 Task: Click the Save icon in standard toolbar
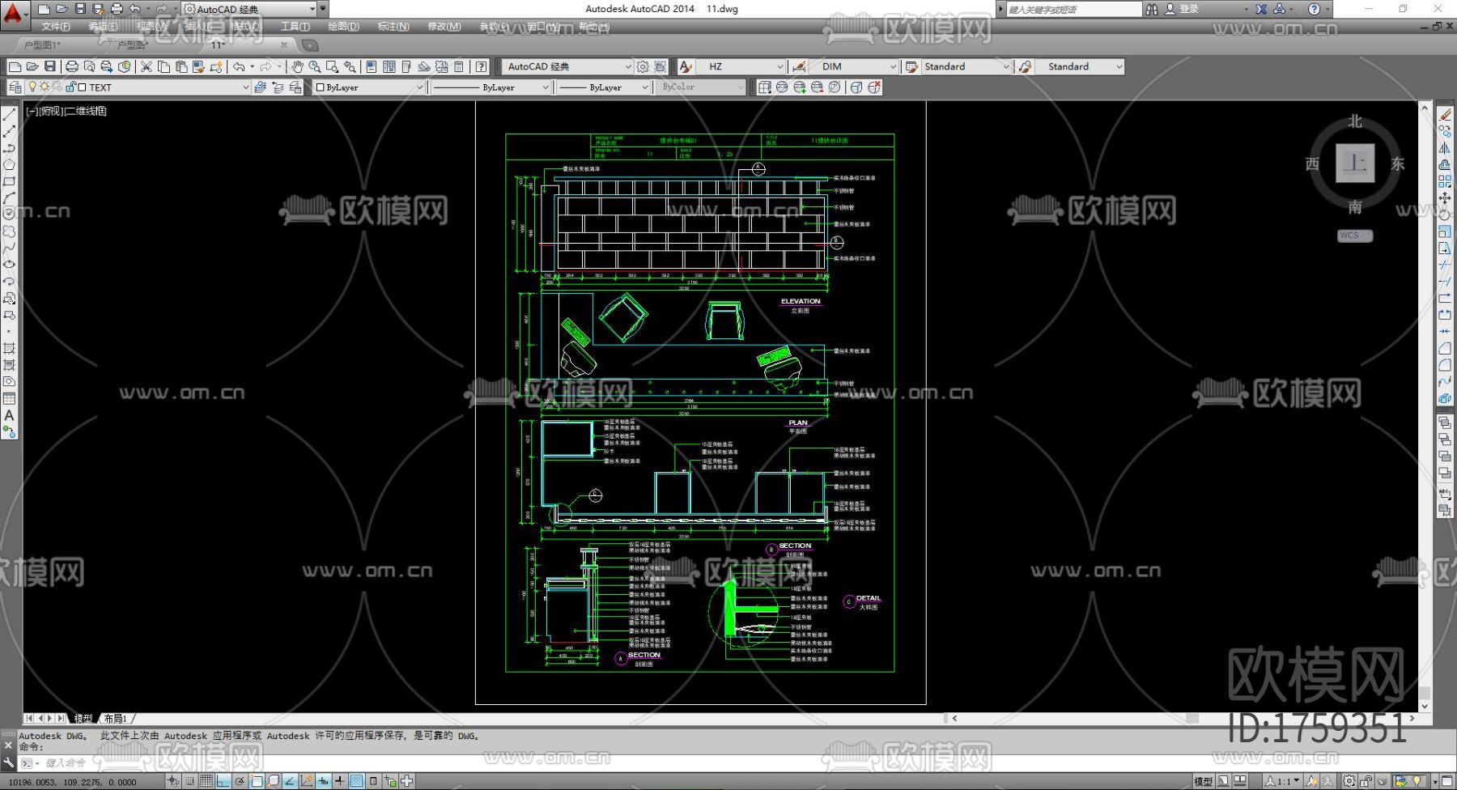[x=50, y=66]
